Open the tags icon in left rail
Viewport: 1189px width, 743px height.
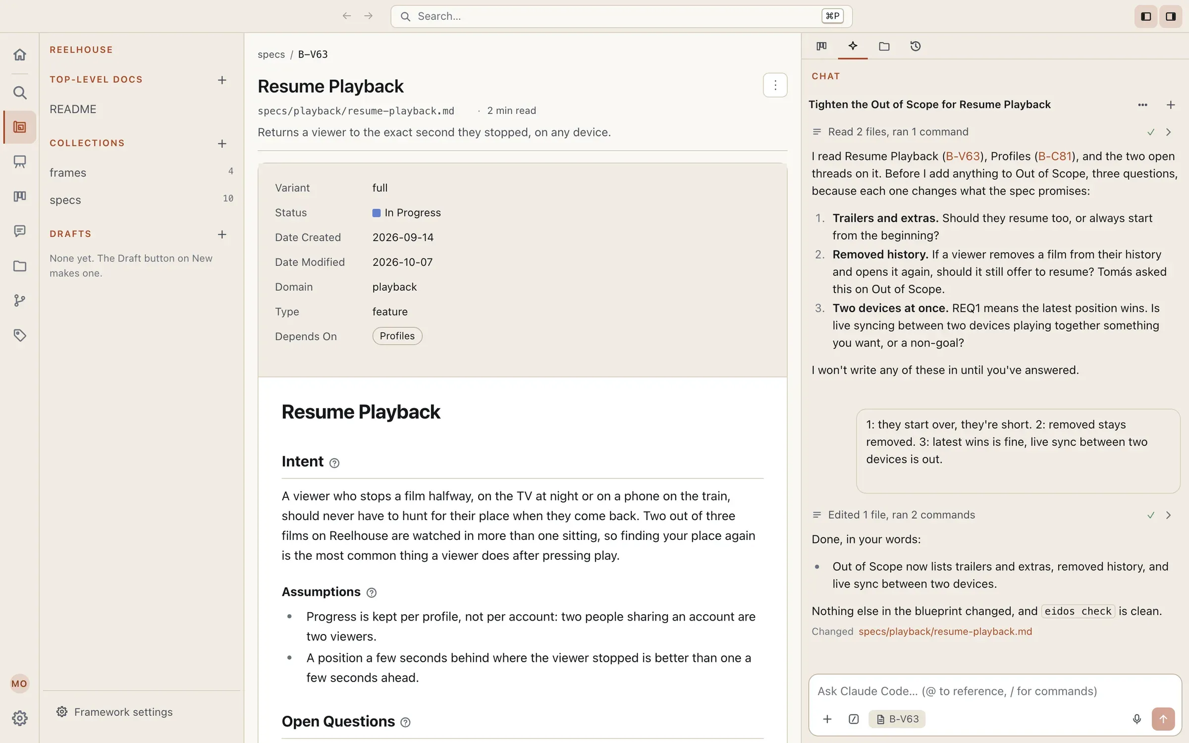point(20,335)
